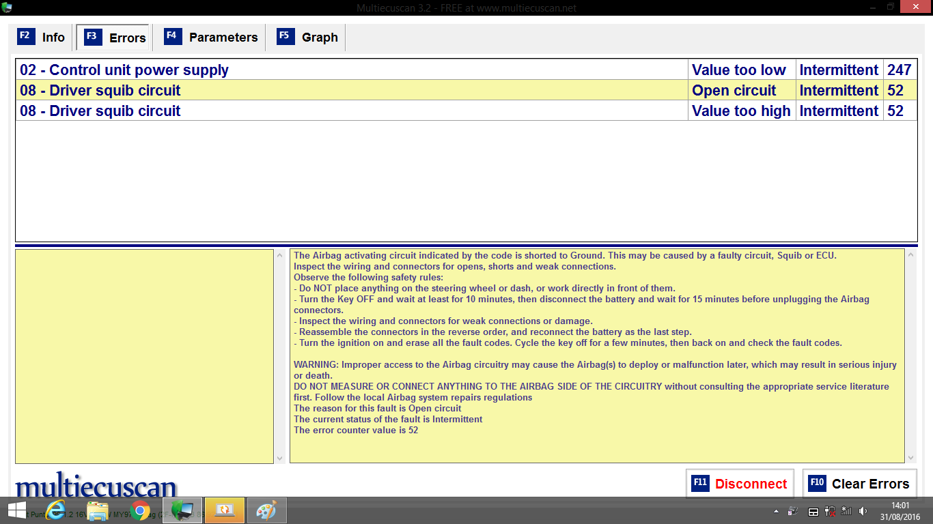Viewport: 933px width, 524px height.
Task: Click the battery power tray icon
Action: point(830,511)
